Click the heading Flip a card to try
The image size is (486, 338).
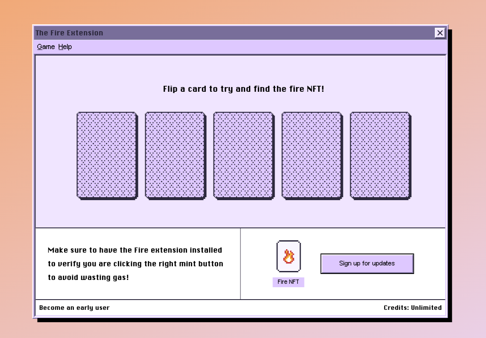click(243, 89)
